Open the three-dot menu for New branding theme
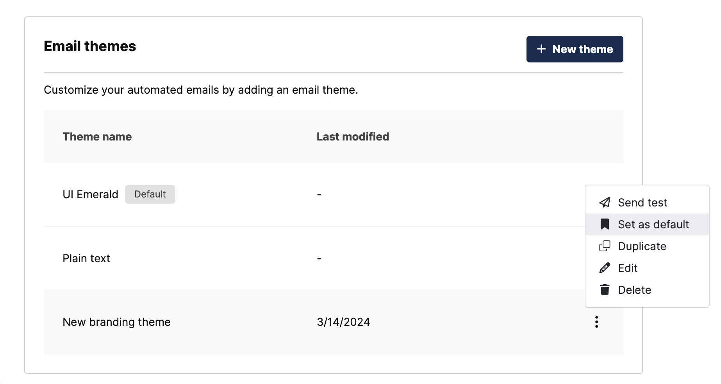721x384 pixels. coord(596,322)
